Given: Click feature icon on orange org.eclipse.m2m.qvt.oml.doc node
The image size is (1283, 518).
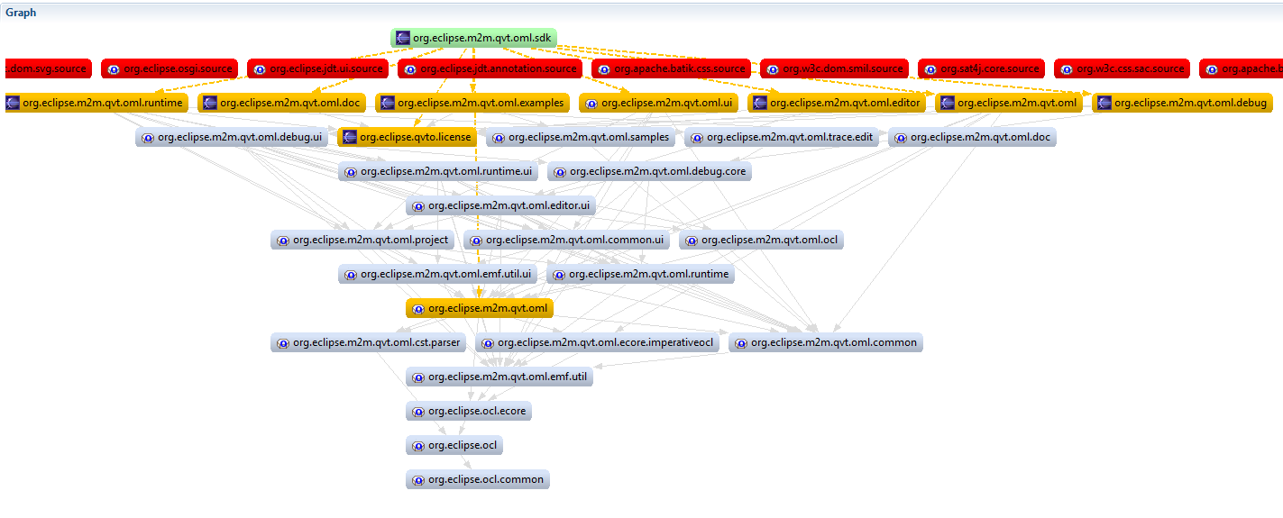Looking at the screenshot, I should pos(210,103).
